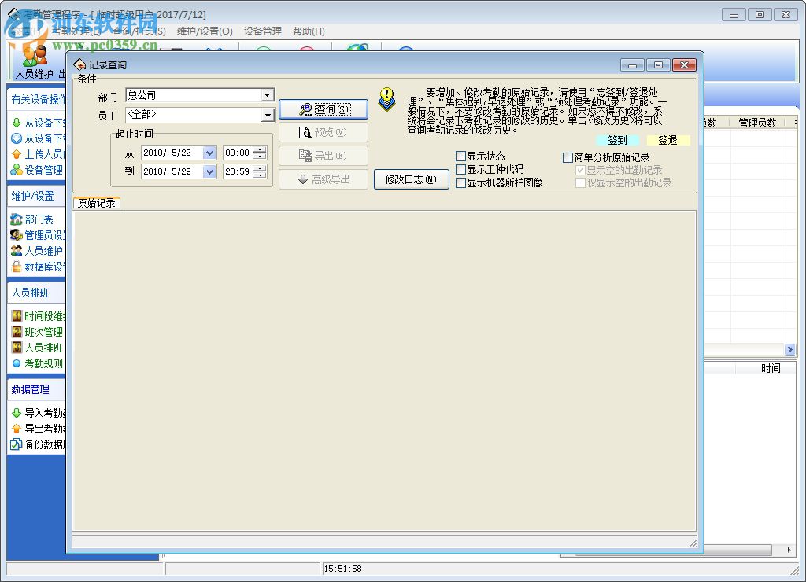
Task: Click the 考勤规则 blue dot icon
Action: point(17,363)
